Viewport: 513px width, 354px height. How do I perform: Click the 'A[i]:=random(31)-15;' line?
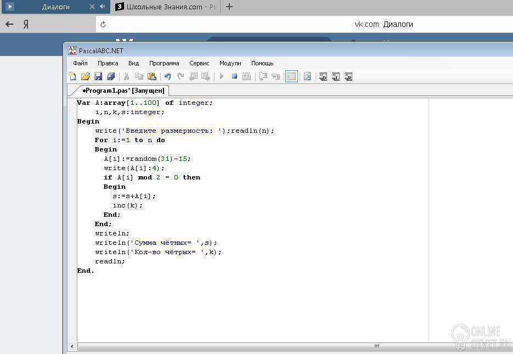click(147, 159)
